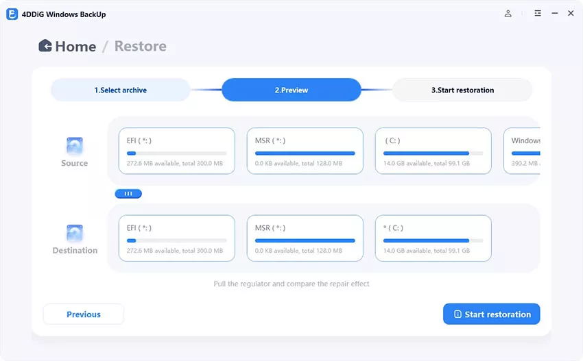Click the Restore breadcrumb label
The image size is (583, 361).
[140, 46]
